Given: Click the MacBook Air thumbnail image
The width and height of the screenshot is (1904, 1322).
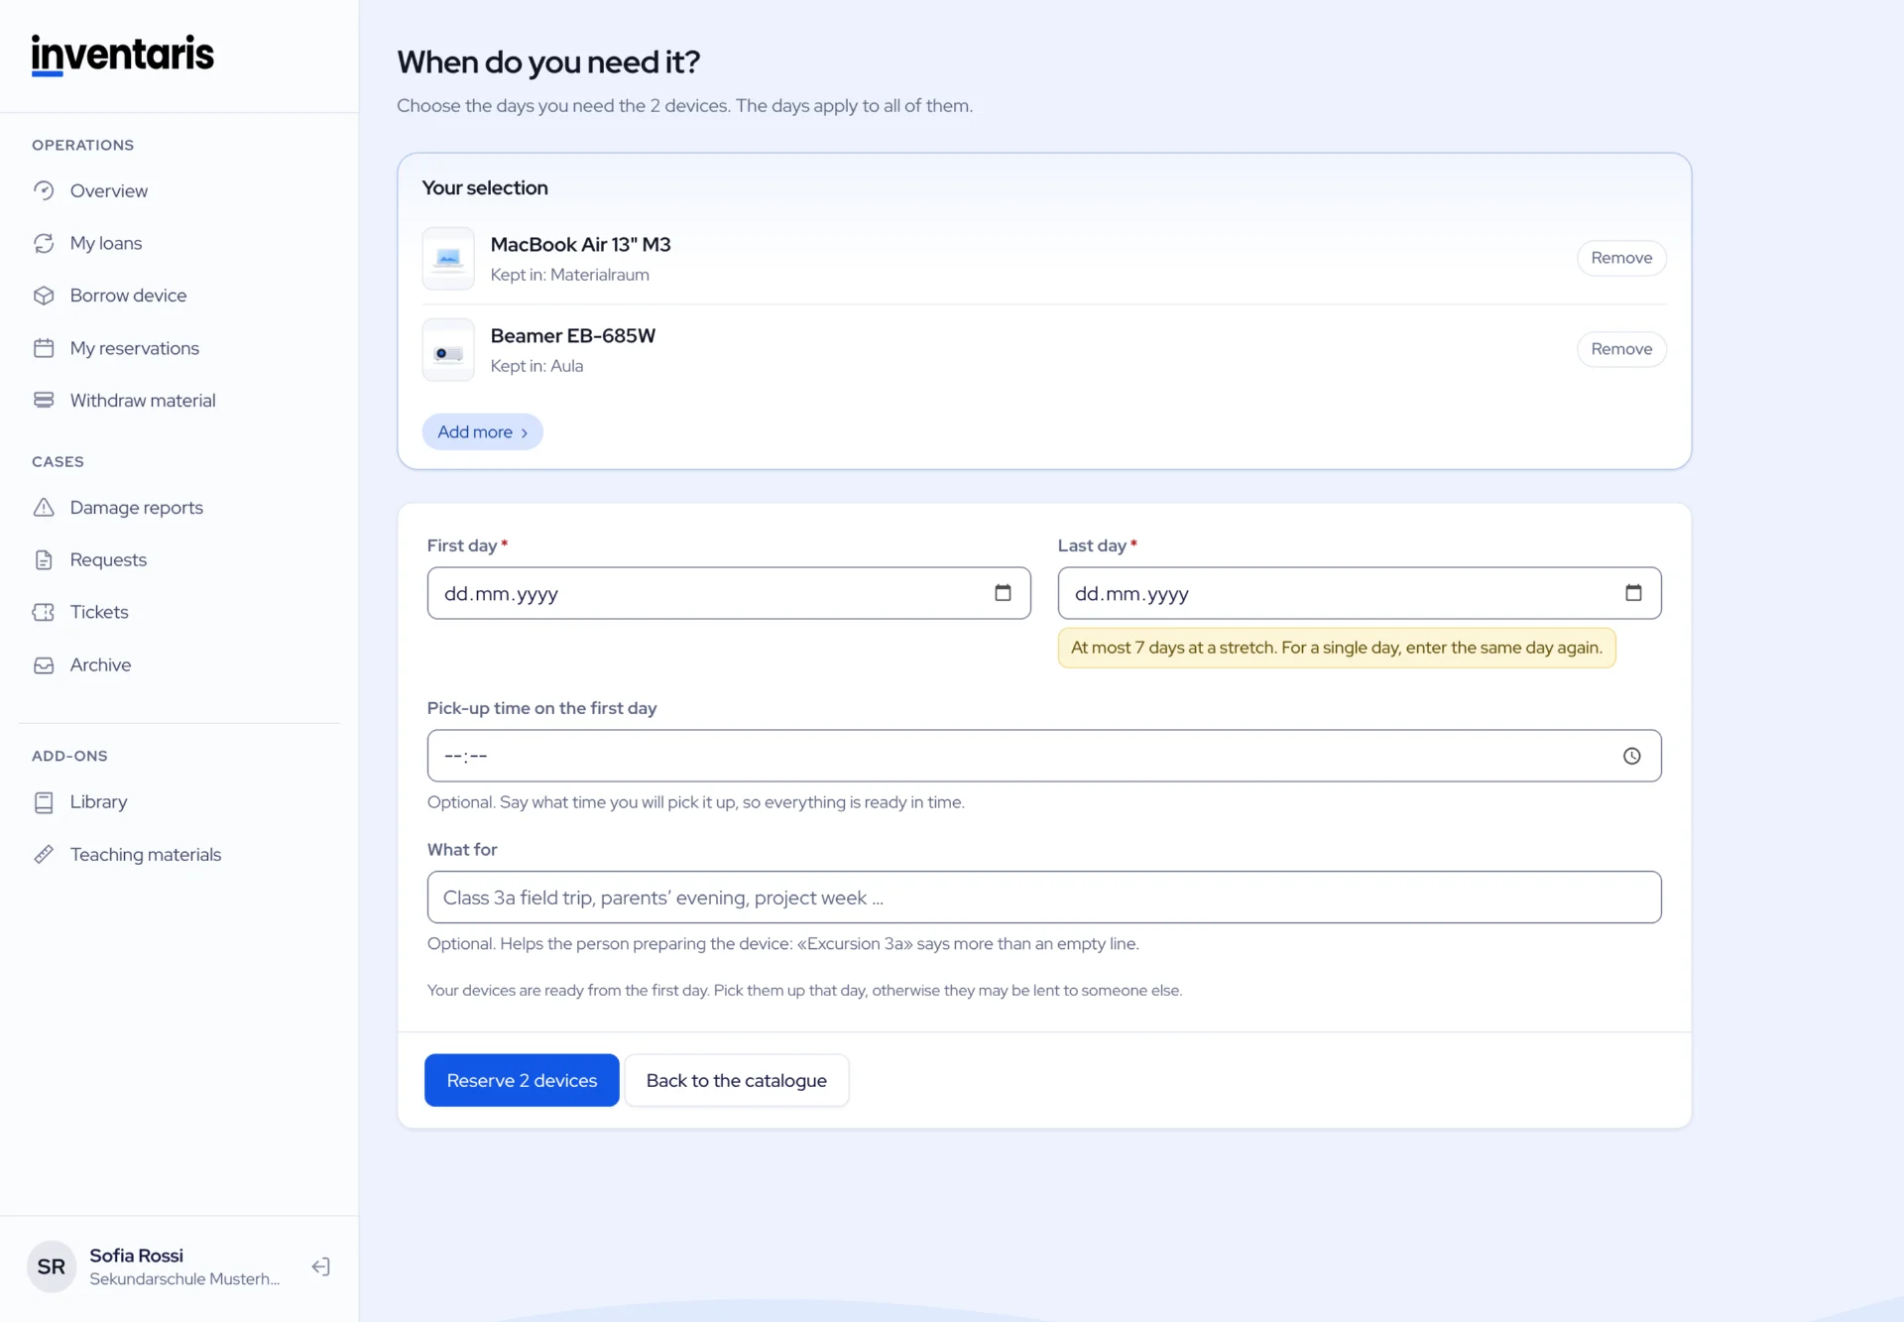Looking at the screenshot, I should pyautogui.click(x=448, y=259).
